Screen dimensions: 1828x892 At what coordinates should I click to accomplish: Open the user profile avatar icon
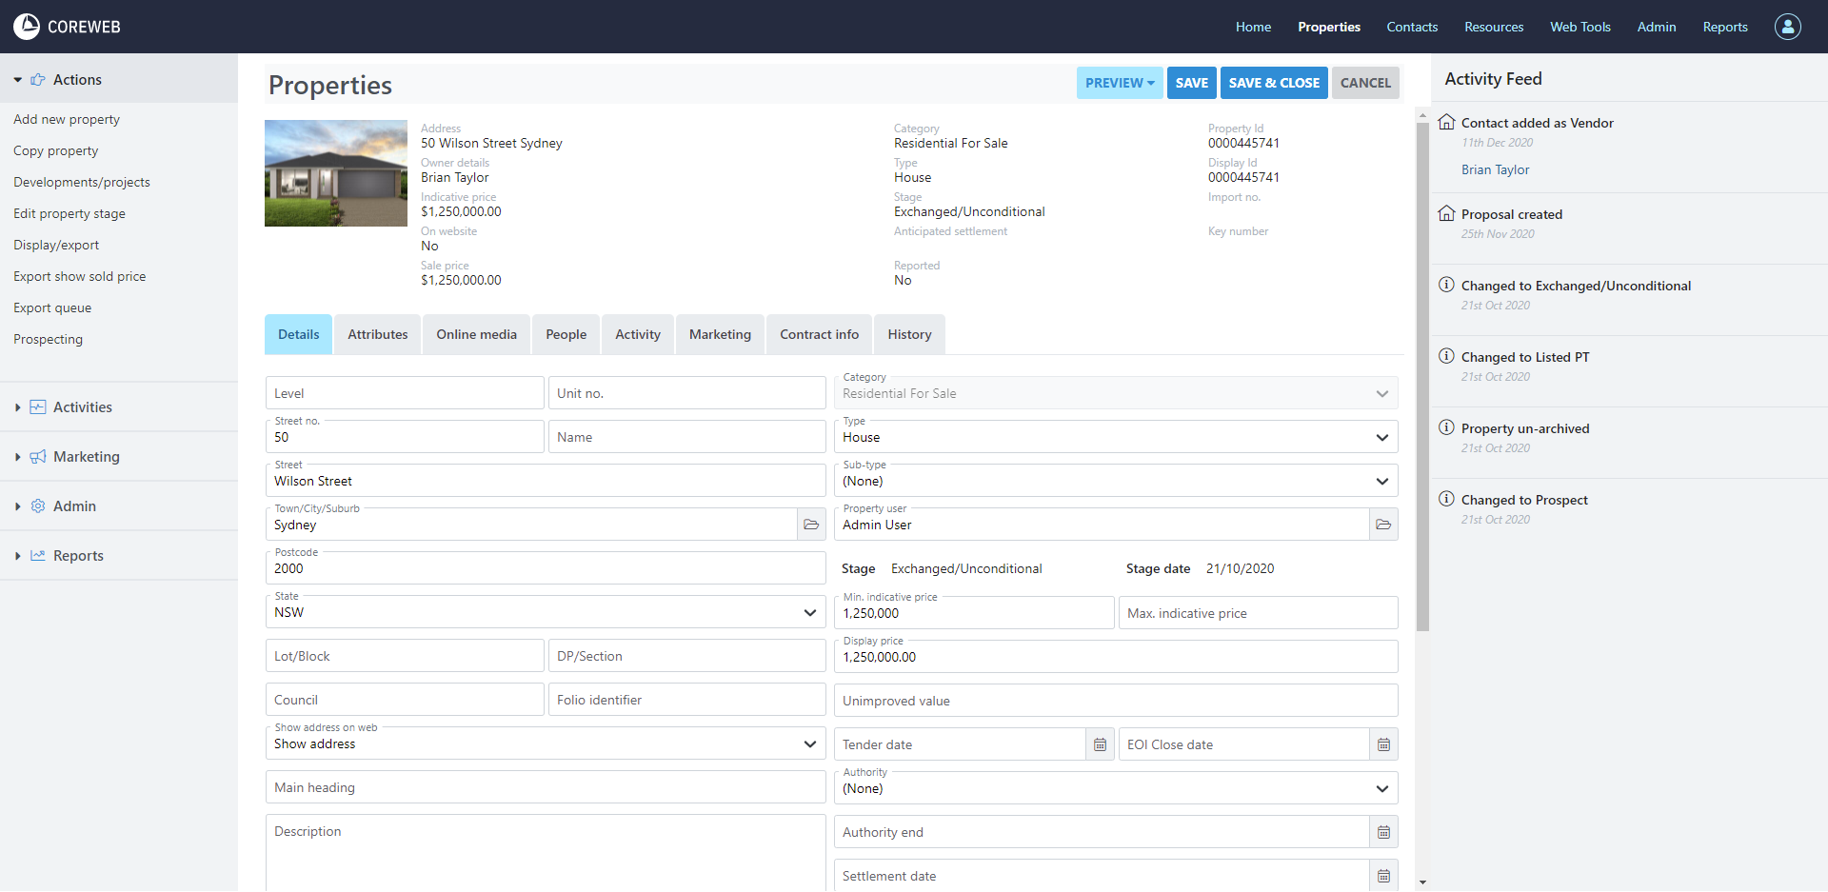pyautogui.click(x=1787, y=27)
